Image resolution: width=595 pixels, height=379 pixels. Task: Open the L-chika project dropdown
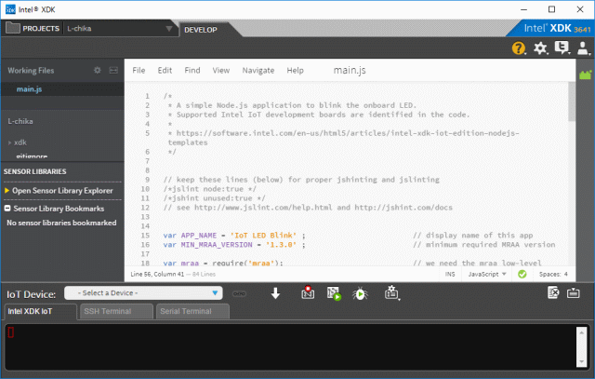[x=120, y=29]
